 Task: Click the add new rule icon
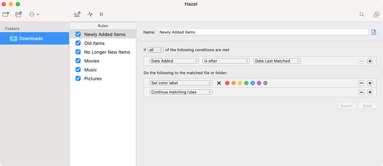(77, 14)
